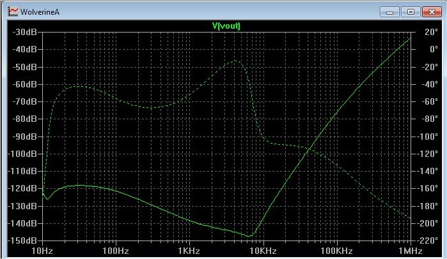Click the -120° phase axis label
The image size is (447, 259).
click(428, 154)
